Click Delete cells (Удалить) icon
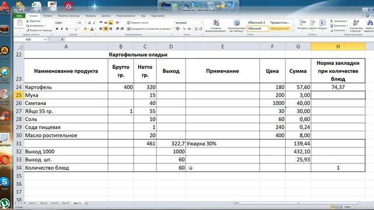374x210 pixels. [313, 26]
